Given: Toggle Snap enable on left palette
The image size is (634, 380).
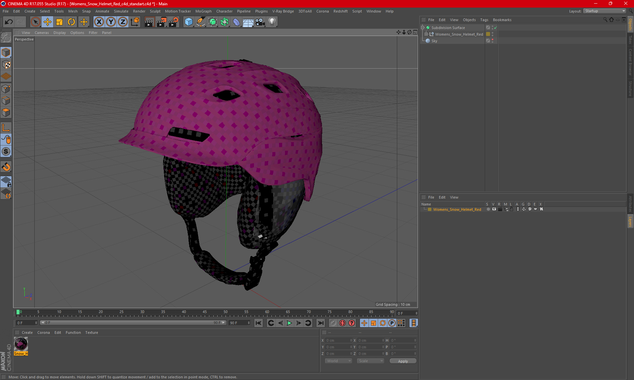Looking at the screenshot, I should point(6,167).
